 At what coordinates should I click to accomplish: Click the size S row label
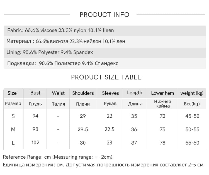click(13, 116)
